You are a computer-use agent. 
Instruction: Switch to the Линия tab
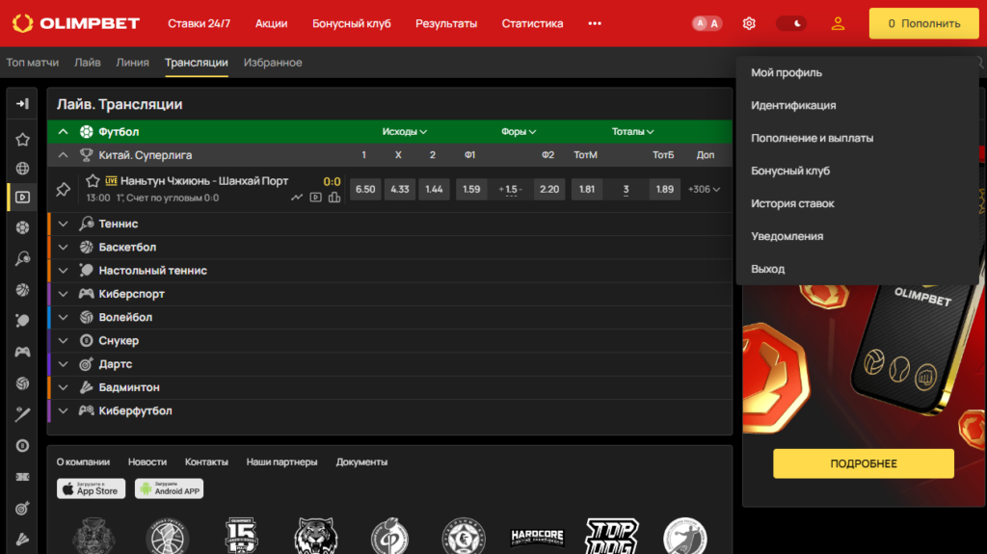(x=132, y=63)
